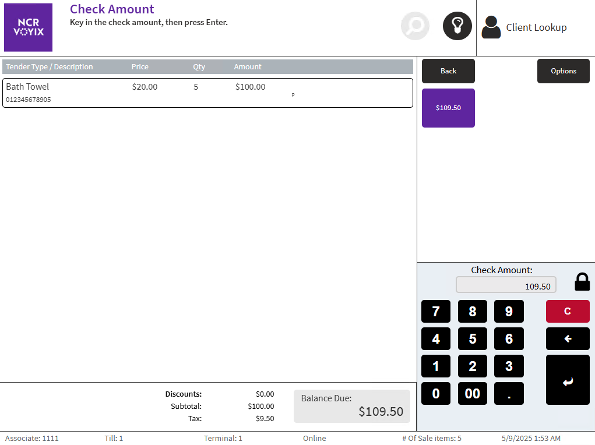Image resolution: width=595 pixels, height=445 pixels.
Task: Open Client Lookup
Action: coord(524,27)
